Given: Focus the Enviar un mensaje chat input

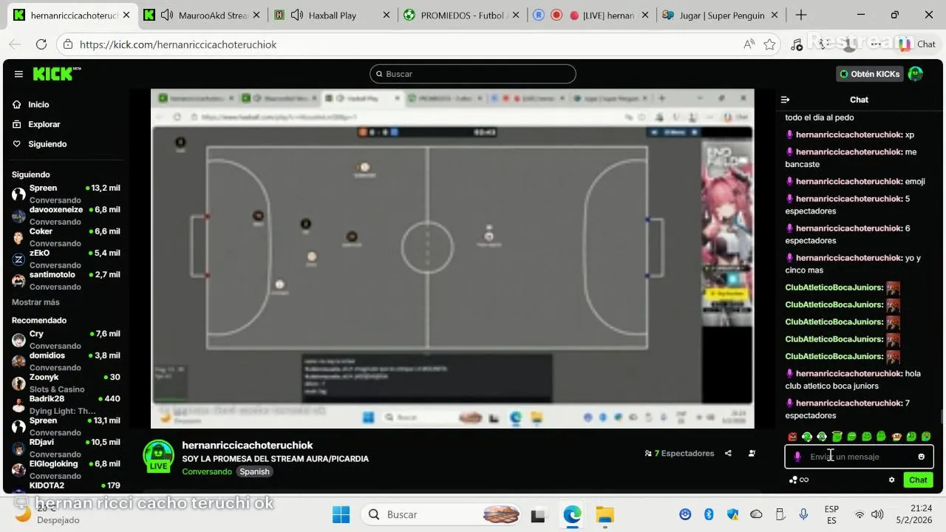Looking at the screenshot, I should [859, 457].
